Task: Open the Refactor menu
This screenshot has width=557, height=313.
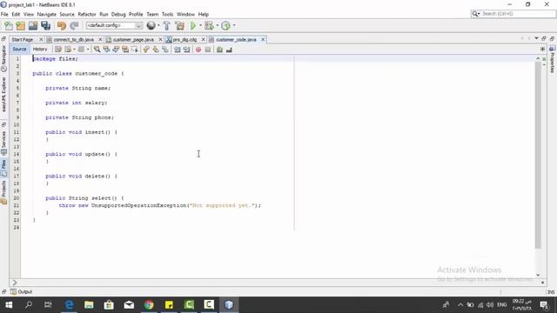Action: 87,14
